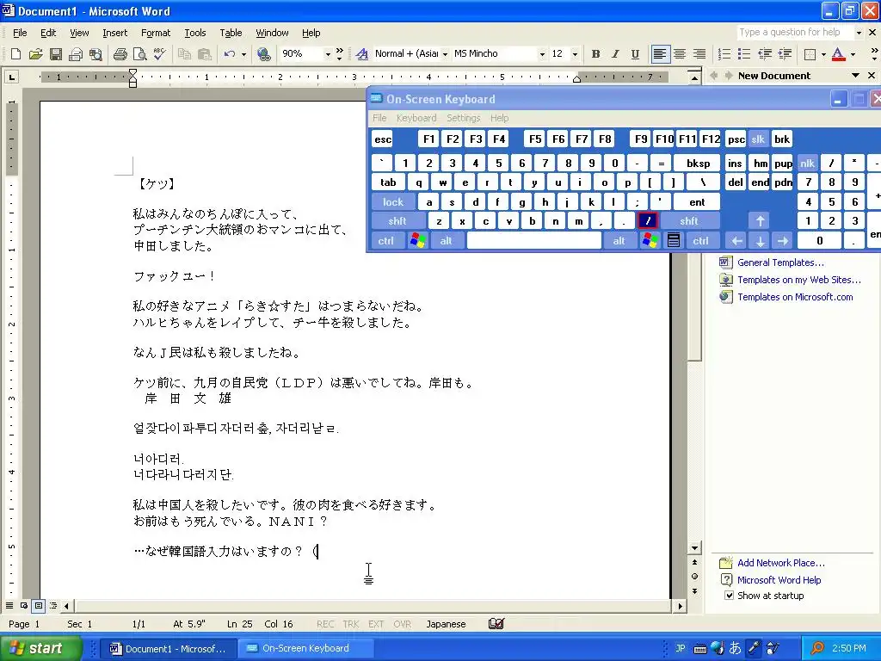Expand the New Document task pane menu
Image resolution: width=881 pixels, height=661 pixels.
click(855, 76)
